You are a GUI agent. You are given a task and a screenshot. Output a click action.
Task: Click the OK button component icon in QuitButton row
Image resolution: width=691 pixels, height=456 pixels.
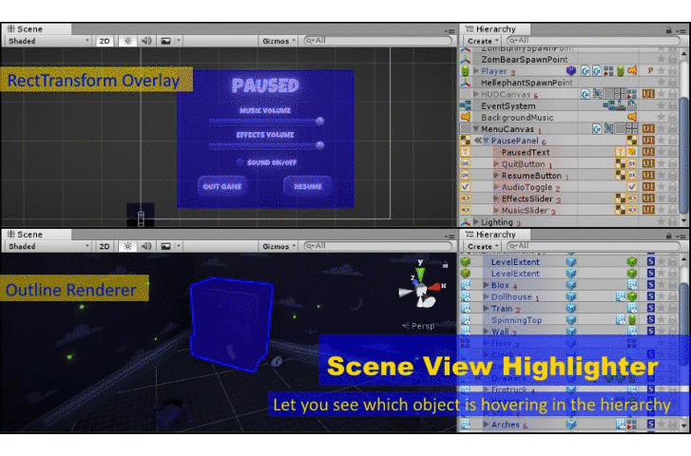tap(632, 163)
